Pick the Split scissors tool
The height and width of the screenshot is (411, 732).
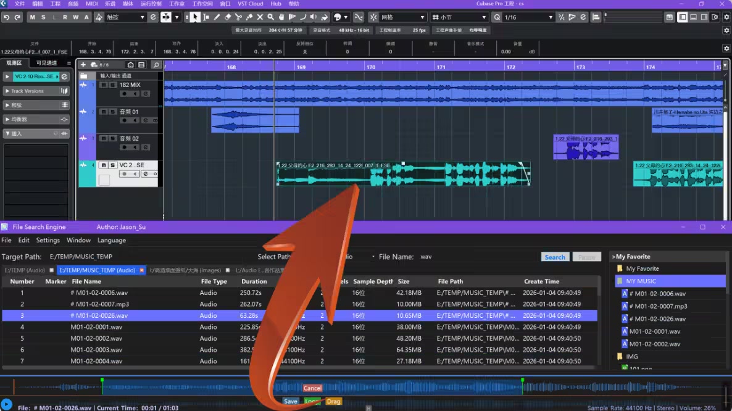[x=238, y=17]
